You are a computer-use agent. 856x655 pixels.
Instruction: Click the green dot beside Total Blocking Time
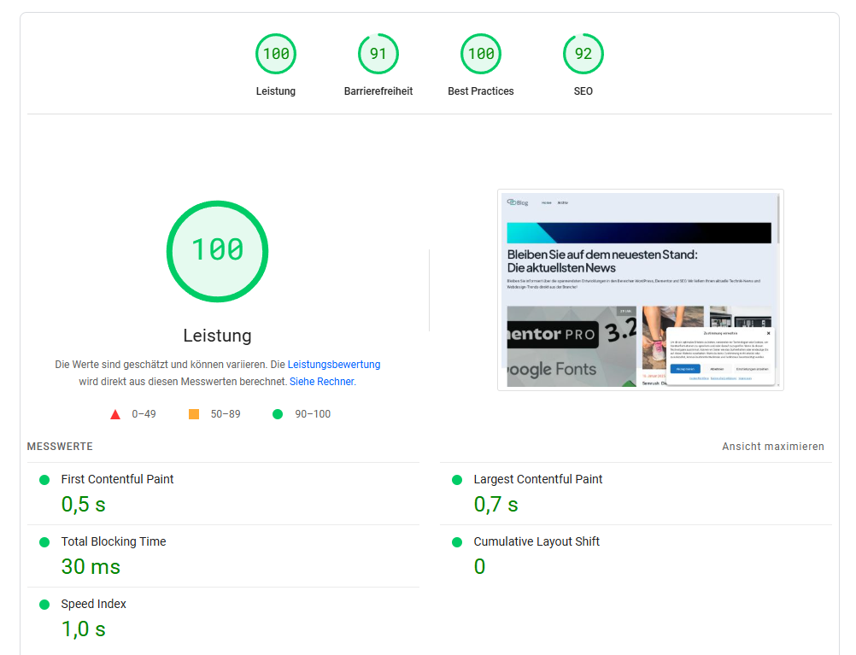pyautogui.click(x=43, y=541)
